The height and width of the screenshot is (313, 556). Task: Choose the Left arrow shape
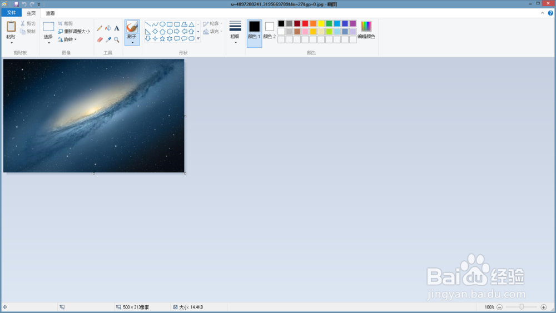click(x=184, y=32)
